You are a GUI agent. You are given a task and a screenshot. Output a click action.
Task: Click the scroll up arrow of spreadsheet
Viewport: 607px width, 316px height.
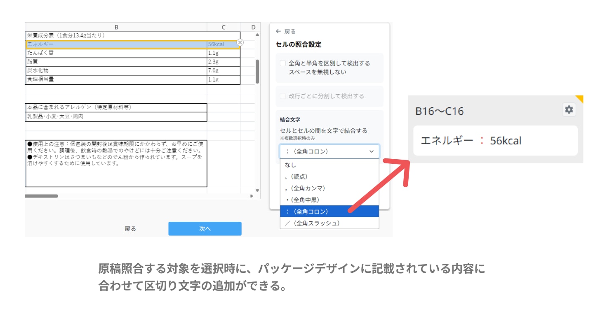[x=258, y=35]
